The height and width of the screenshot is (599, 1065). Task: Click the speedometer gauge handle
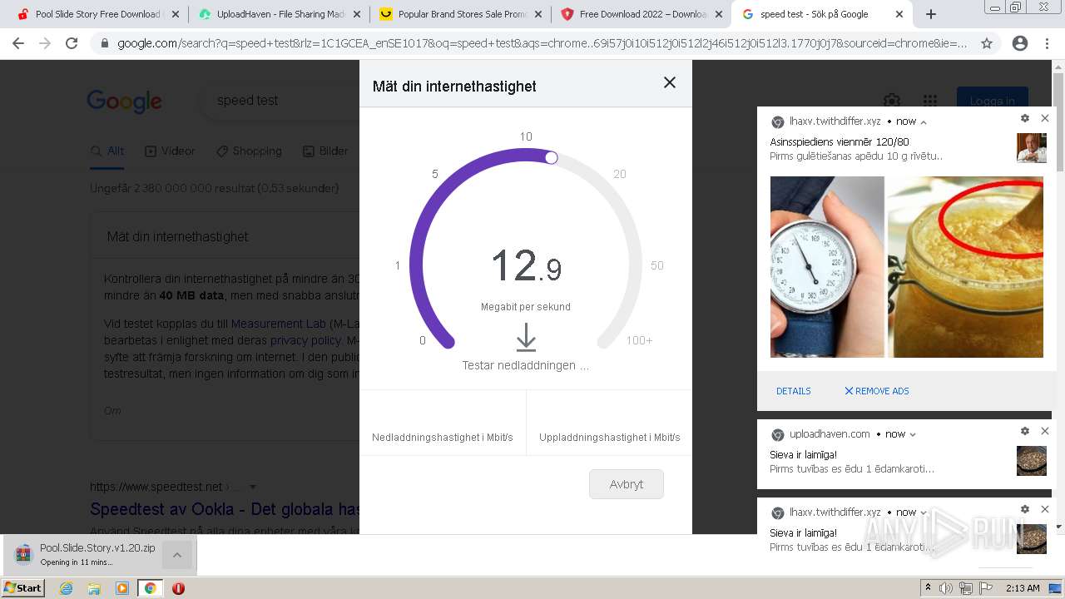click(x=551, y=157)
